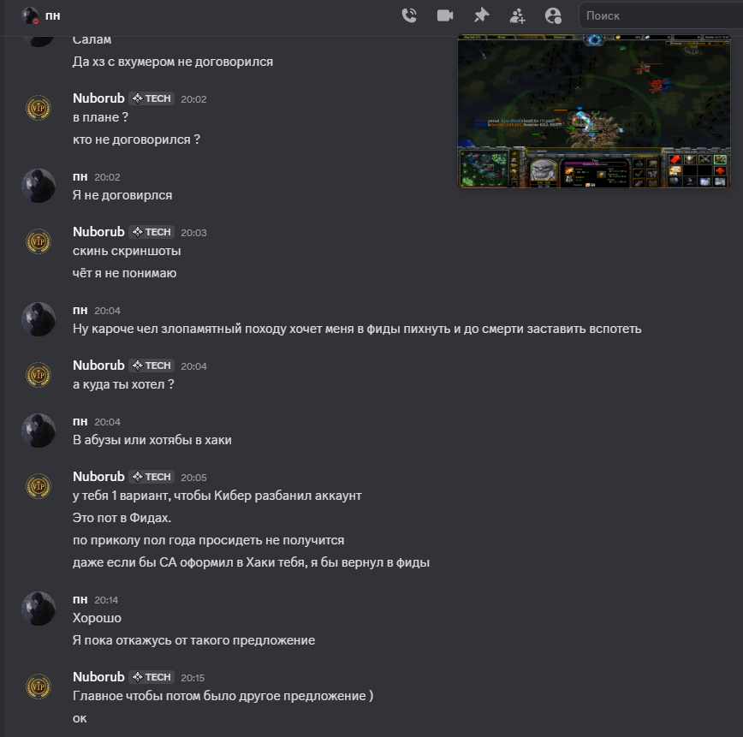The width and height of the screenshot is (743, 737).
Task: Add friends to the DM
Action: pos(517,15)
